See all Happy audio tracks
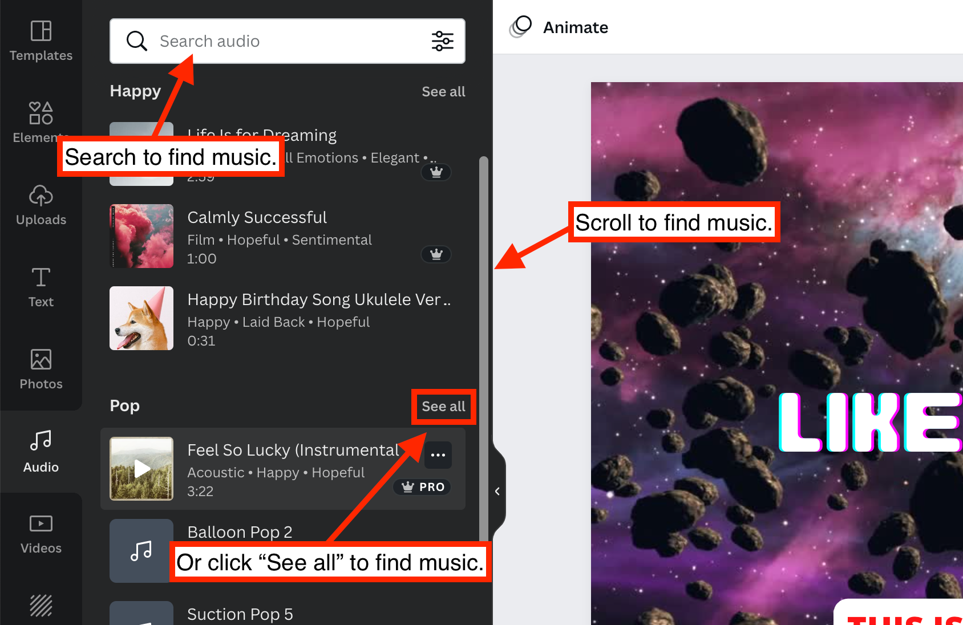The width and height of the screenshot is (963, 625). point(443,92)
